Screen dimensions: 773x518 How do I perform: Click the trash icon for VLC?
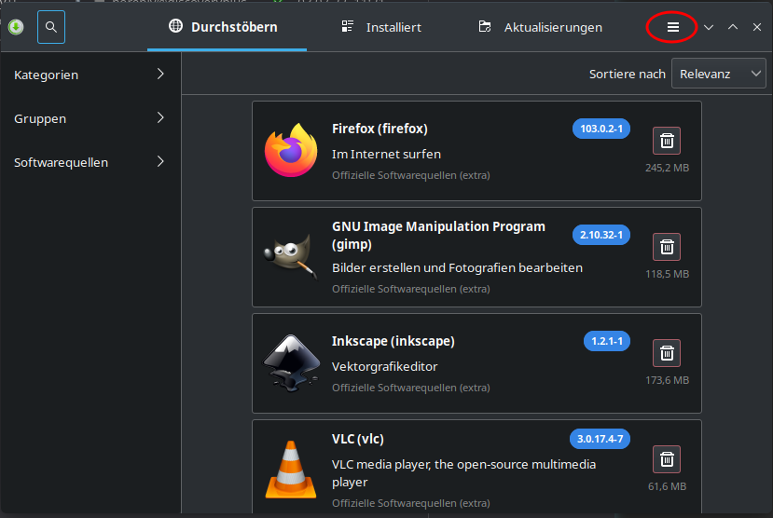click(667, 459)
